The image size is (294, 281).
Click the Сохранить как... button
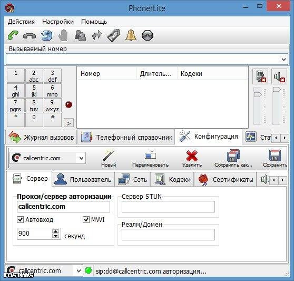[233, 158]
